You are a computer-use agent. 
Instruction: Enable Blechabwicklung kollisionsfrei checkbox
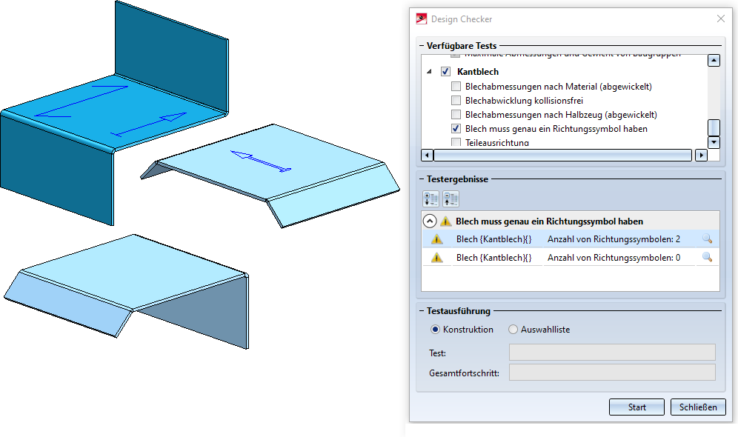(456, 100)
